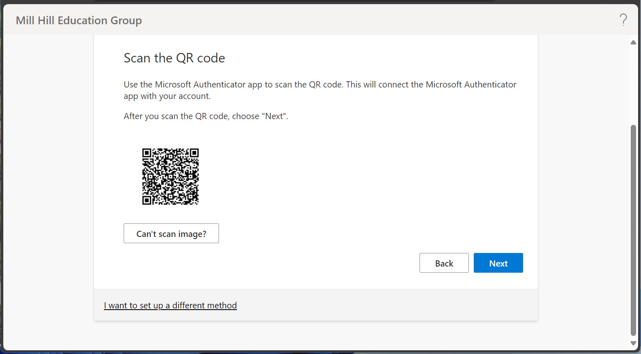Click the scrollbar down arrow
Screen dimensions: 641x354
tap(633, 343)
